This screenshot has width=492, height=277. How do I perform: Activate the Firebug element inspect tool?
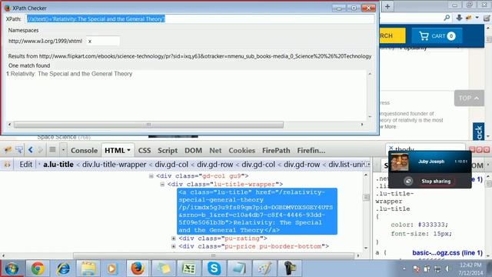pyautogui.click(x=18, y=150)
